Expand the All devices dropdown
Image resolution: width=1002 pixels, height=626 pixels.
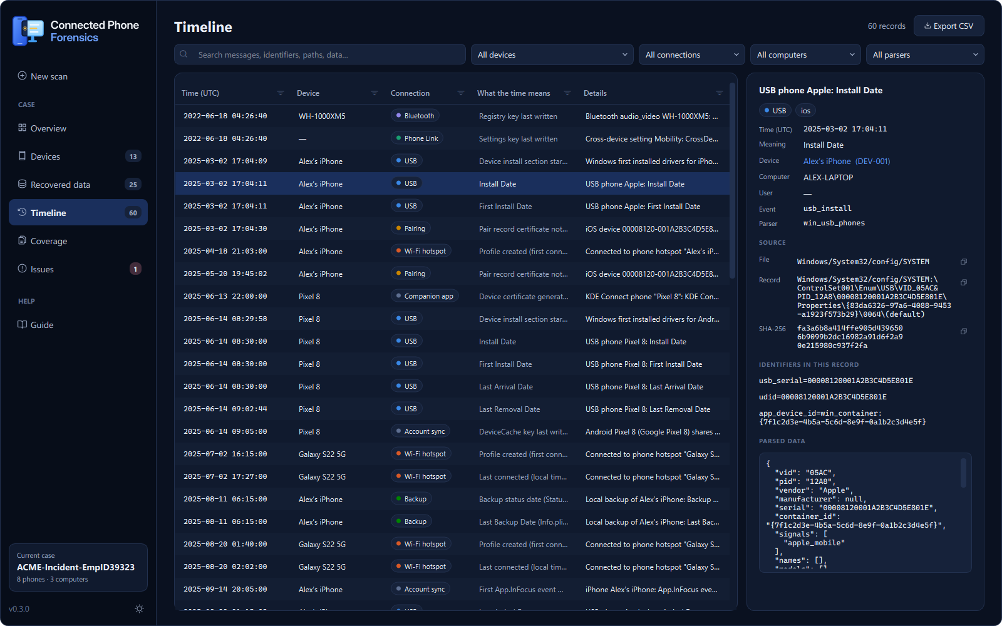(x=552, y=54)
